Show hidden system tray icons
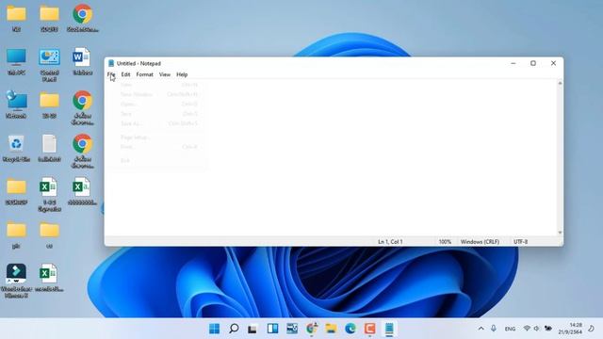Image resolution: width=603 pixels, height=339 pixels. click(x=481, y=329)
